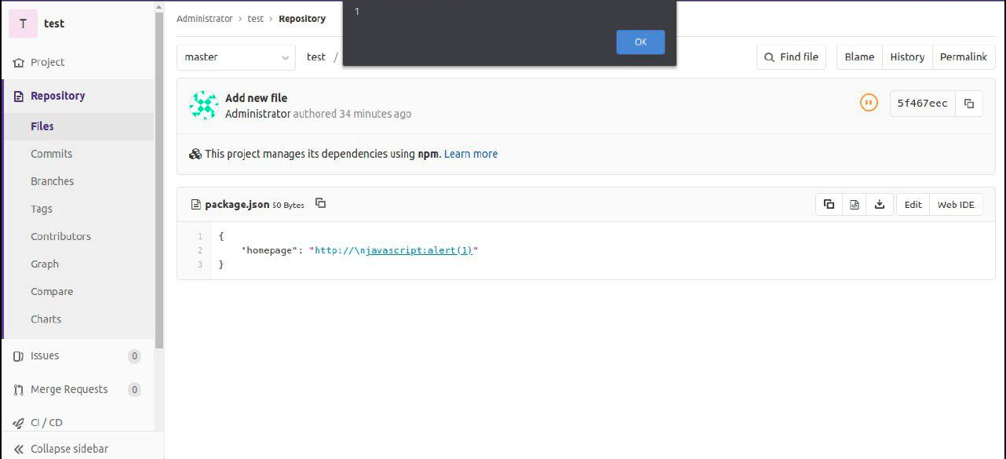1006x459 pixels.
Task: Open the master branch dropdown
Action: 236,57
